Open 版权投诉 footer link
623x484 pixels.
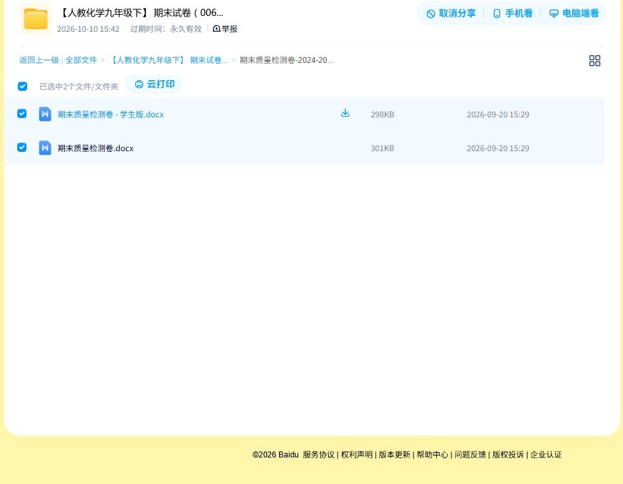pos(508,455)
